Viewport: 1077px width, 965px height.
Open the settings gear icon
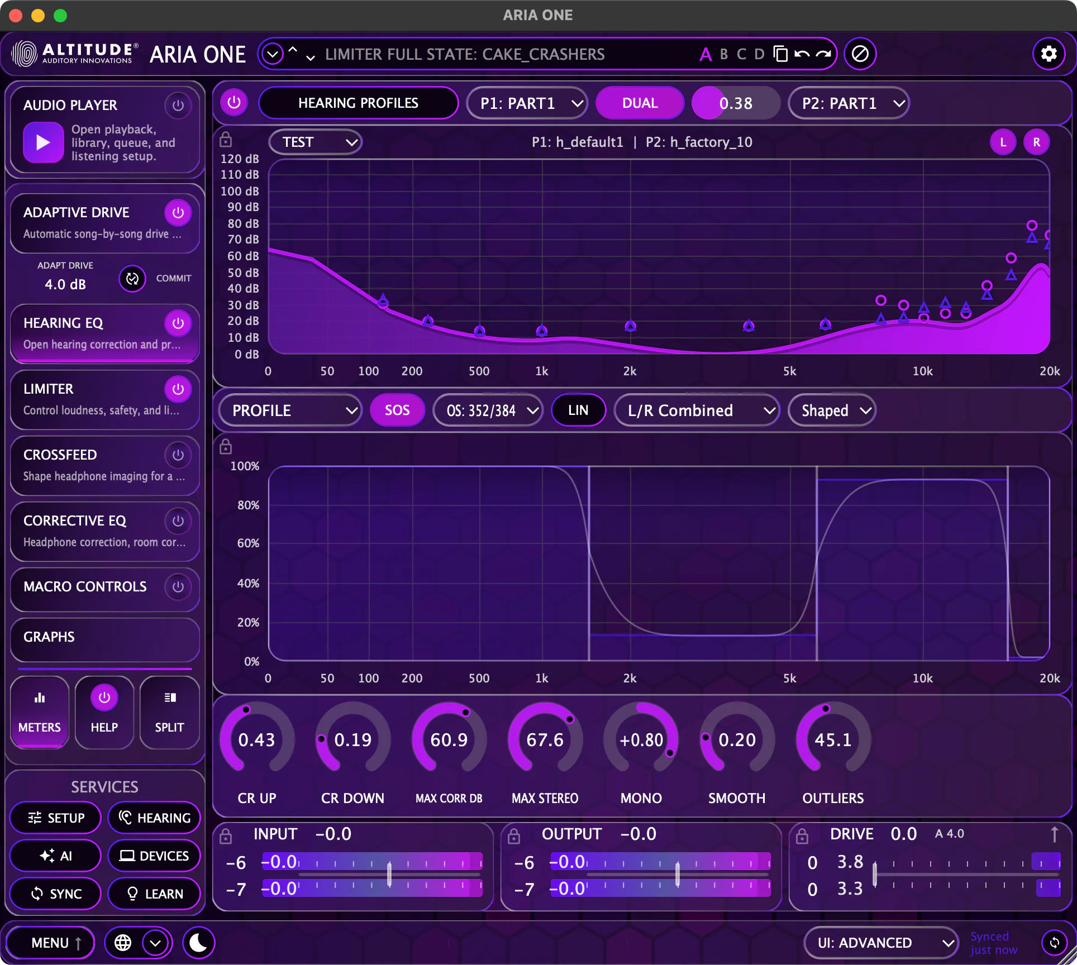(x=1049, y=54)
